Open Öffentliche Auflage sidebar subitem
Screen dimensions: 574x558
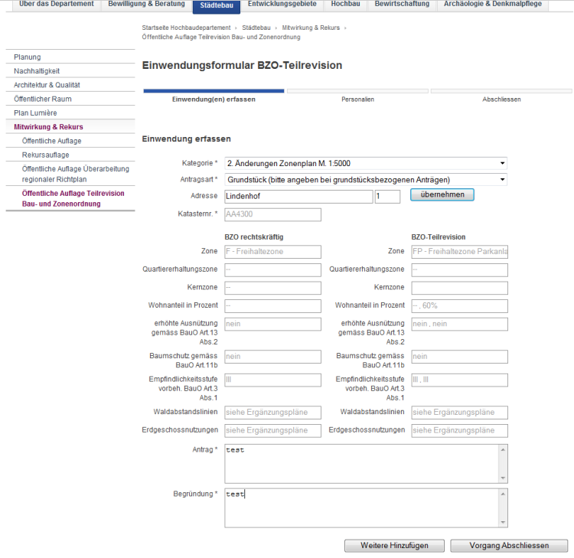tap(70, 141)
